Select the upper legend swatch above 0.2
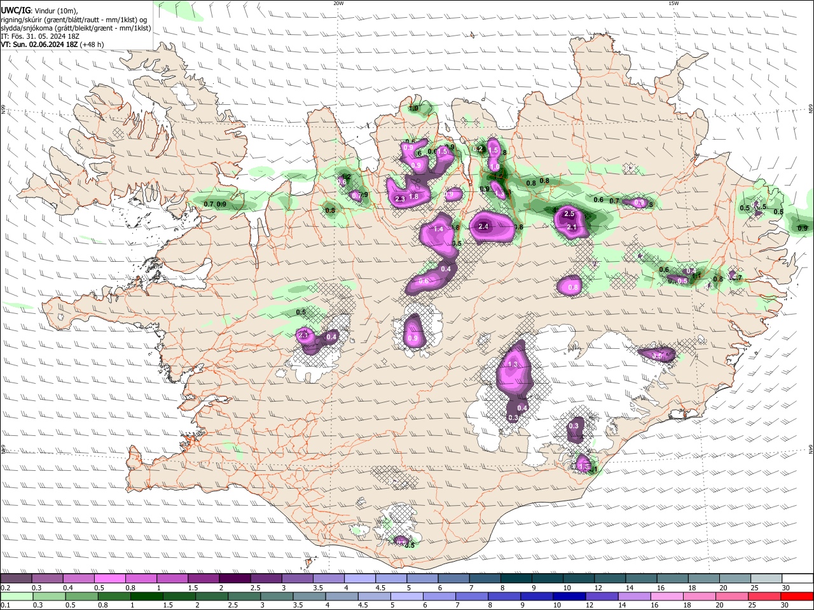814x610 pixels. [x=16, y=579]
